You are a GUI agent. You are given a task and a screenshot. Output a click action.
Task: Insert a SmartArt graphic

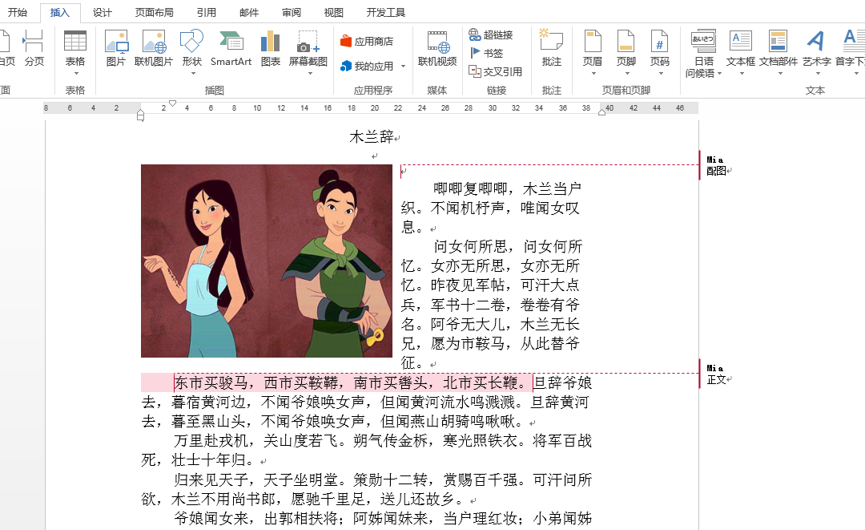[x=231, y=48]
